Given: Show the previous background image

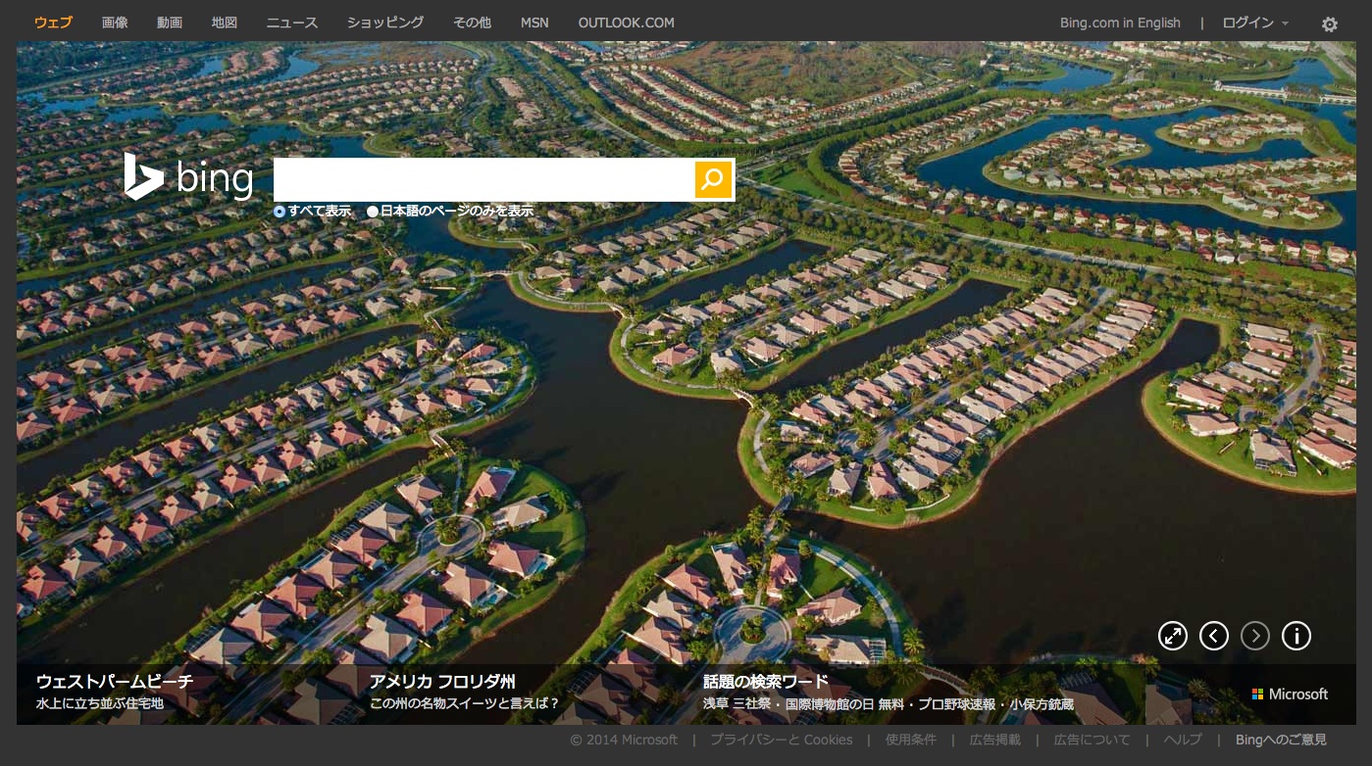Looking at the screenshot, I should [1214, 636].
